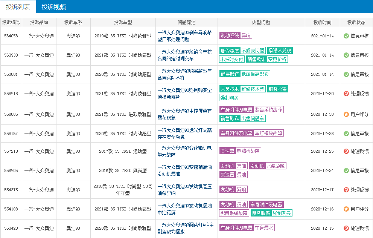Click date 2020-12-25
The width and height of the screenshot is (373, 238).
322,151
